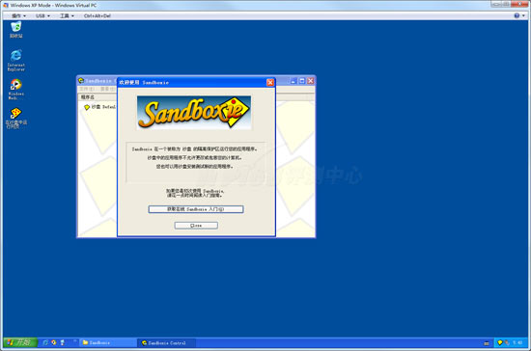Select the Sandboxie sandboxed browser desktop shortcut
This screenshot has width=531, height=351.
click(15, 118)
